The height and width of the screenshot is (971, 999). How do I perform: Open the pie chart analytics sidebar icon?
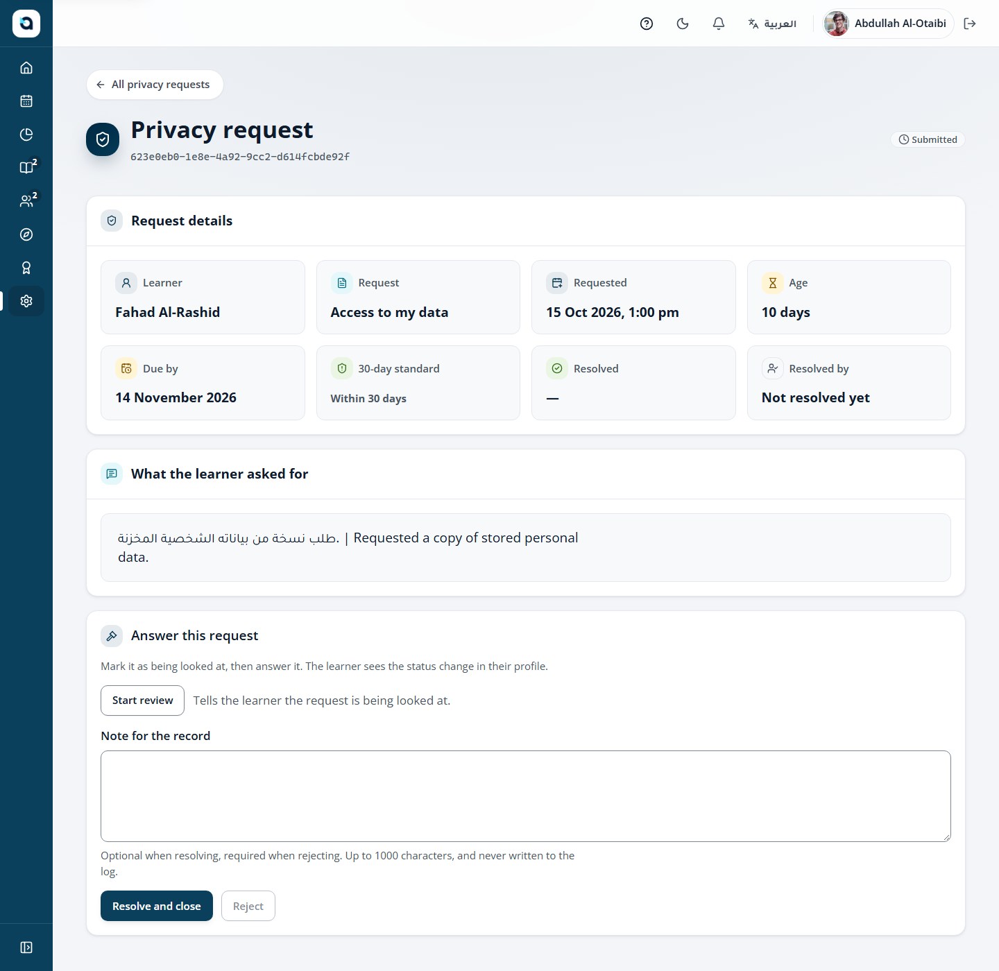coord(26,135)
